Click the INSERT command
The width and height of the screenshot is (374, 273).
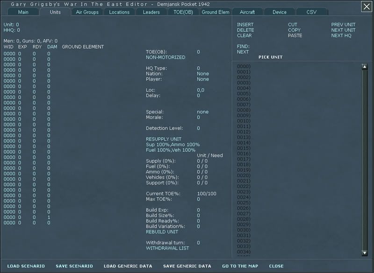tap(245, 24)
